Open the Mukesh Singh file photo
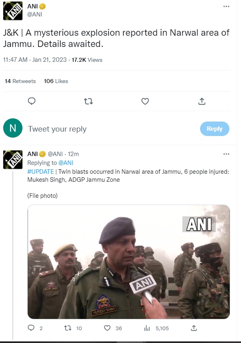The height and width of the screenshot is (343, 241). point(128,262)
